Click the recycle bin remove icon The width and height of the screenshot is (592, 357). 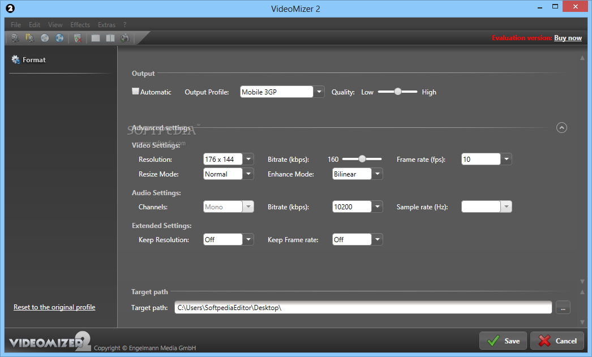[x=78, y=38]
